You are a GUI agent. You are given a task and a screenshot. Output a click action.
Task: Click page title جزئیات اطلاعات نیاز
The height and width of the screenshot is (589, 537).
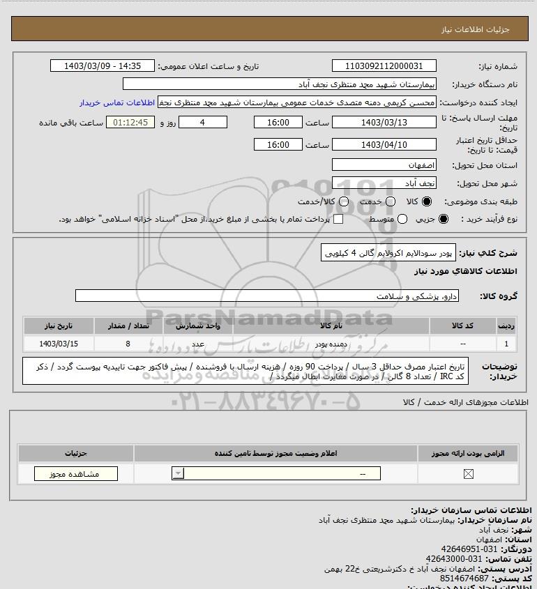(x=475, y=29)
